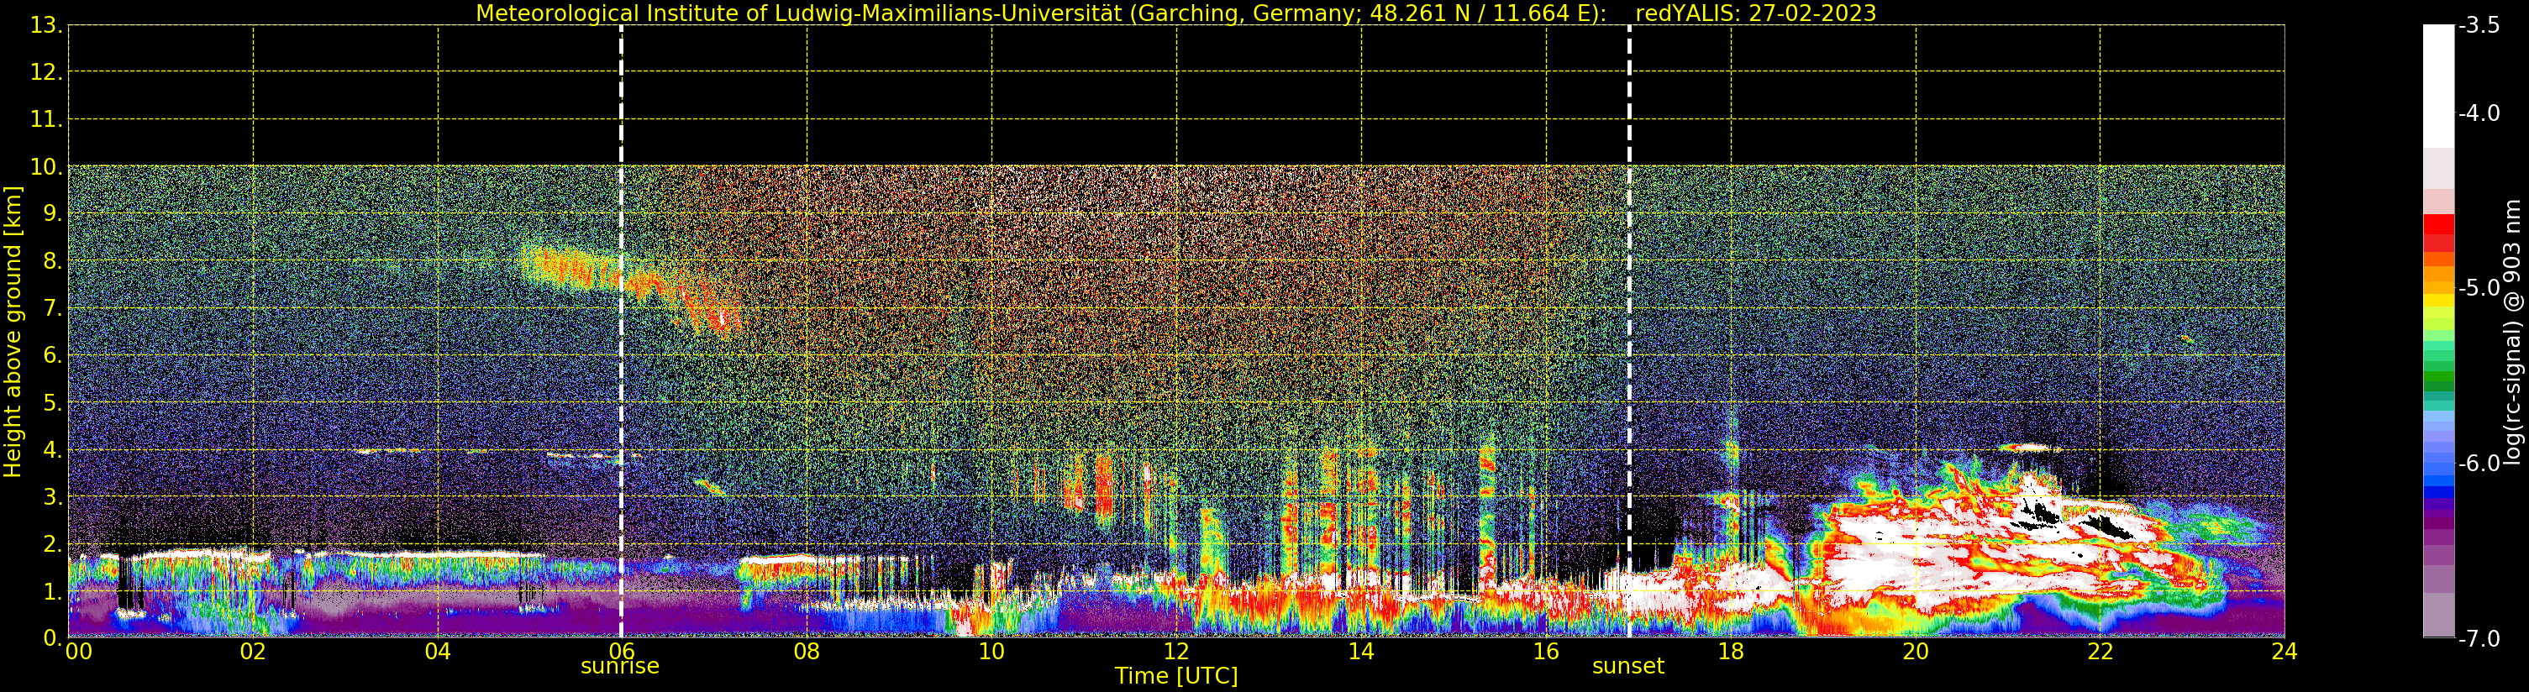Click the time axis tick label "04"
This screenshot has height=692, width=2529.
pos(438,651)
